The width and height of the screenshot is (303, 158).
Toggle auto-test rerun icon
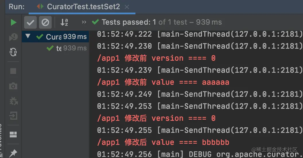tap(13, 52)
